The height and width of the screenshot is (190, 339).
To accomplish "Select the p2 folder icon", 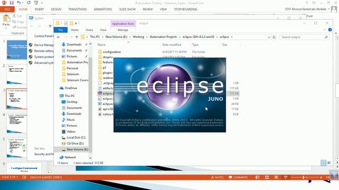I will pos(100,68).
